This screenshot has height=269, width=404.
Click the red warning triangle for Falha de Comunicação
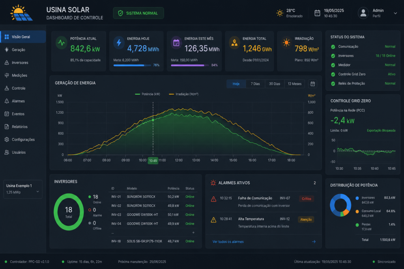(x=213, y=199)
